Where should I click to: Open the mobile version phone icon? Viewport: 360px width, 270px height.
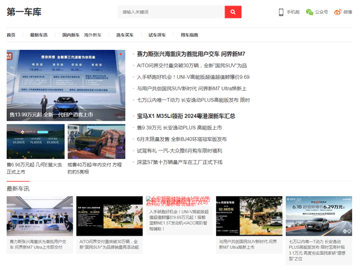(x=281, y=12)
